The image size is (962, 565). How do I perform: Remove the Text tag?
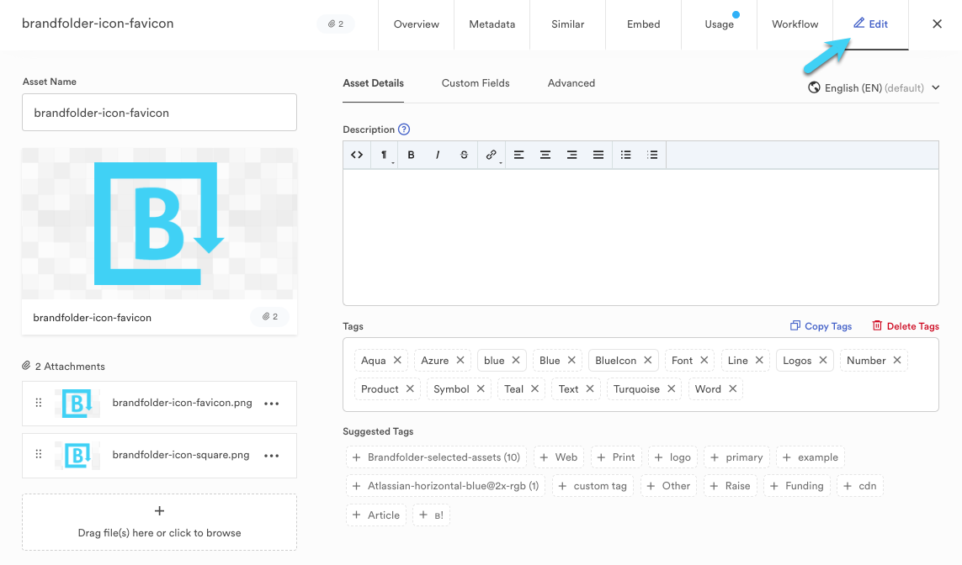click(x=590, y=389)
